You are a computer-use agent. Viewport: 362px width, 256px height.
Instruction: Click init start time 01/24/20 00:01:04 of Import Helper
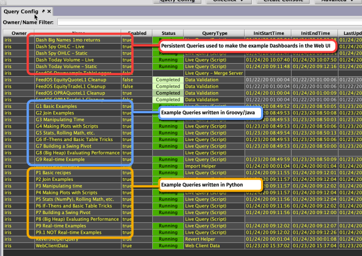point(268,166)
